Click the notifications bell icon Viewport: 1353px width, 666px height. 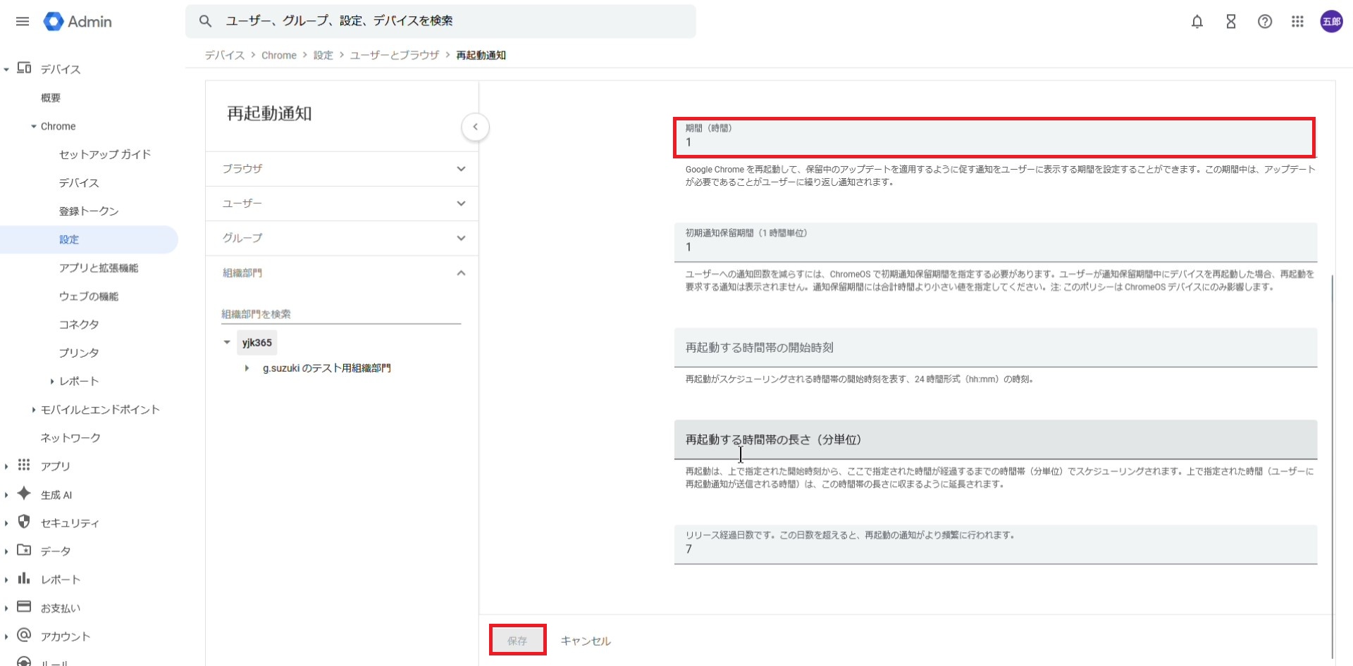coord(1197,22)
